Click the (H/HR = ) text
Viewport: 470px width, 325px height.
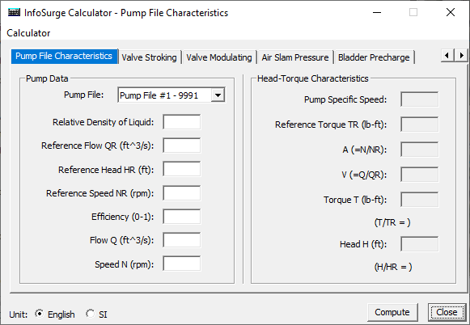pyautogui.click(x=393, y=267)
